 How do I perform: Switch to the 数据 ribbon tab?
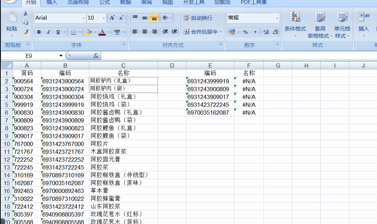coord(126,2)
